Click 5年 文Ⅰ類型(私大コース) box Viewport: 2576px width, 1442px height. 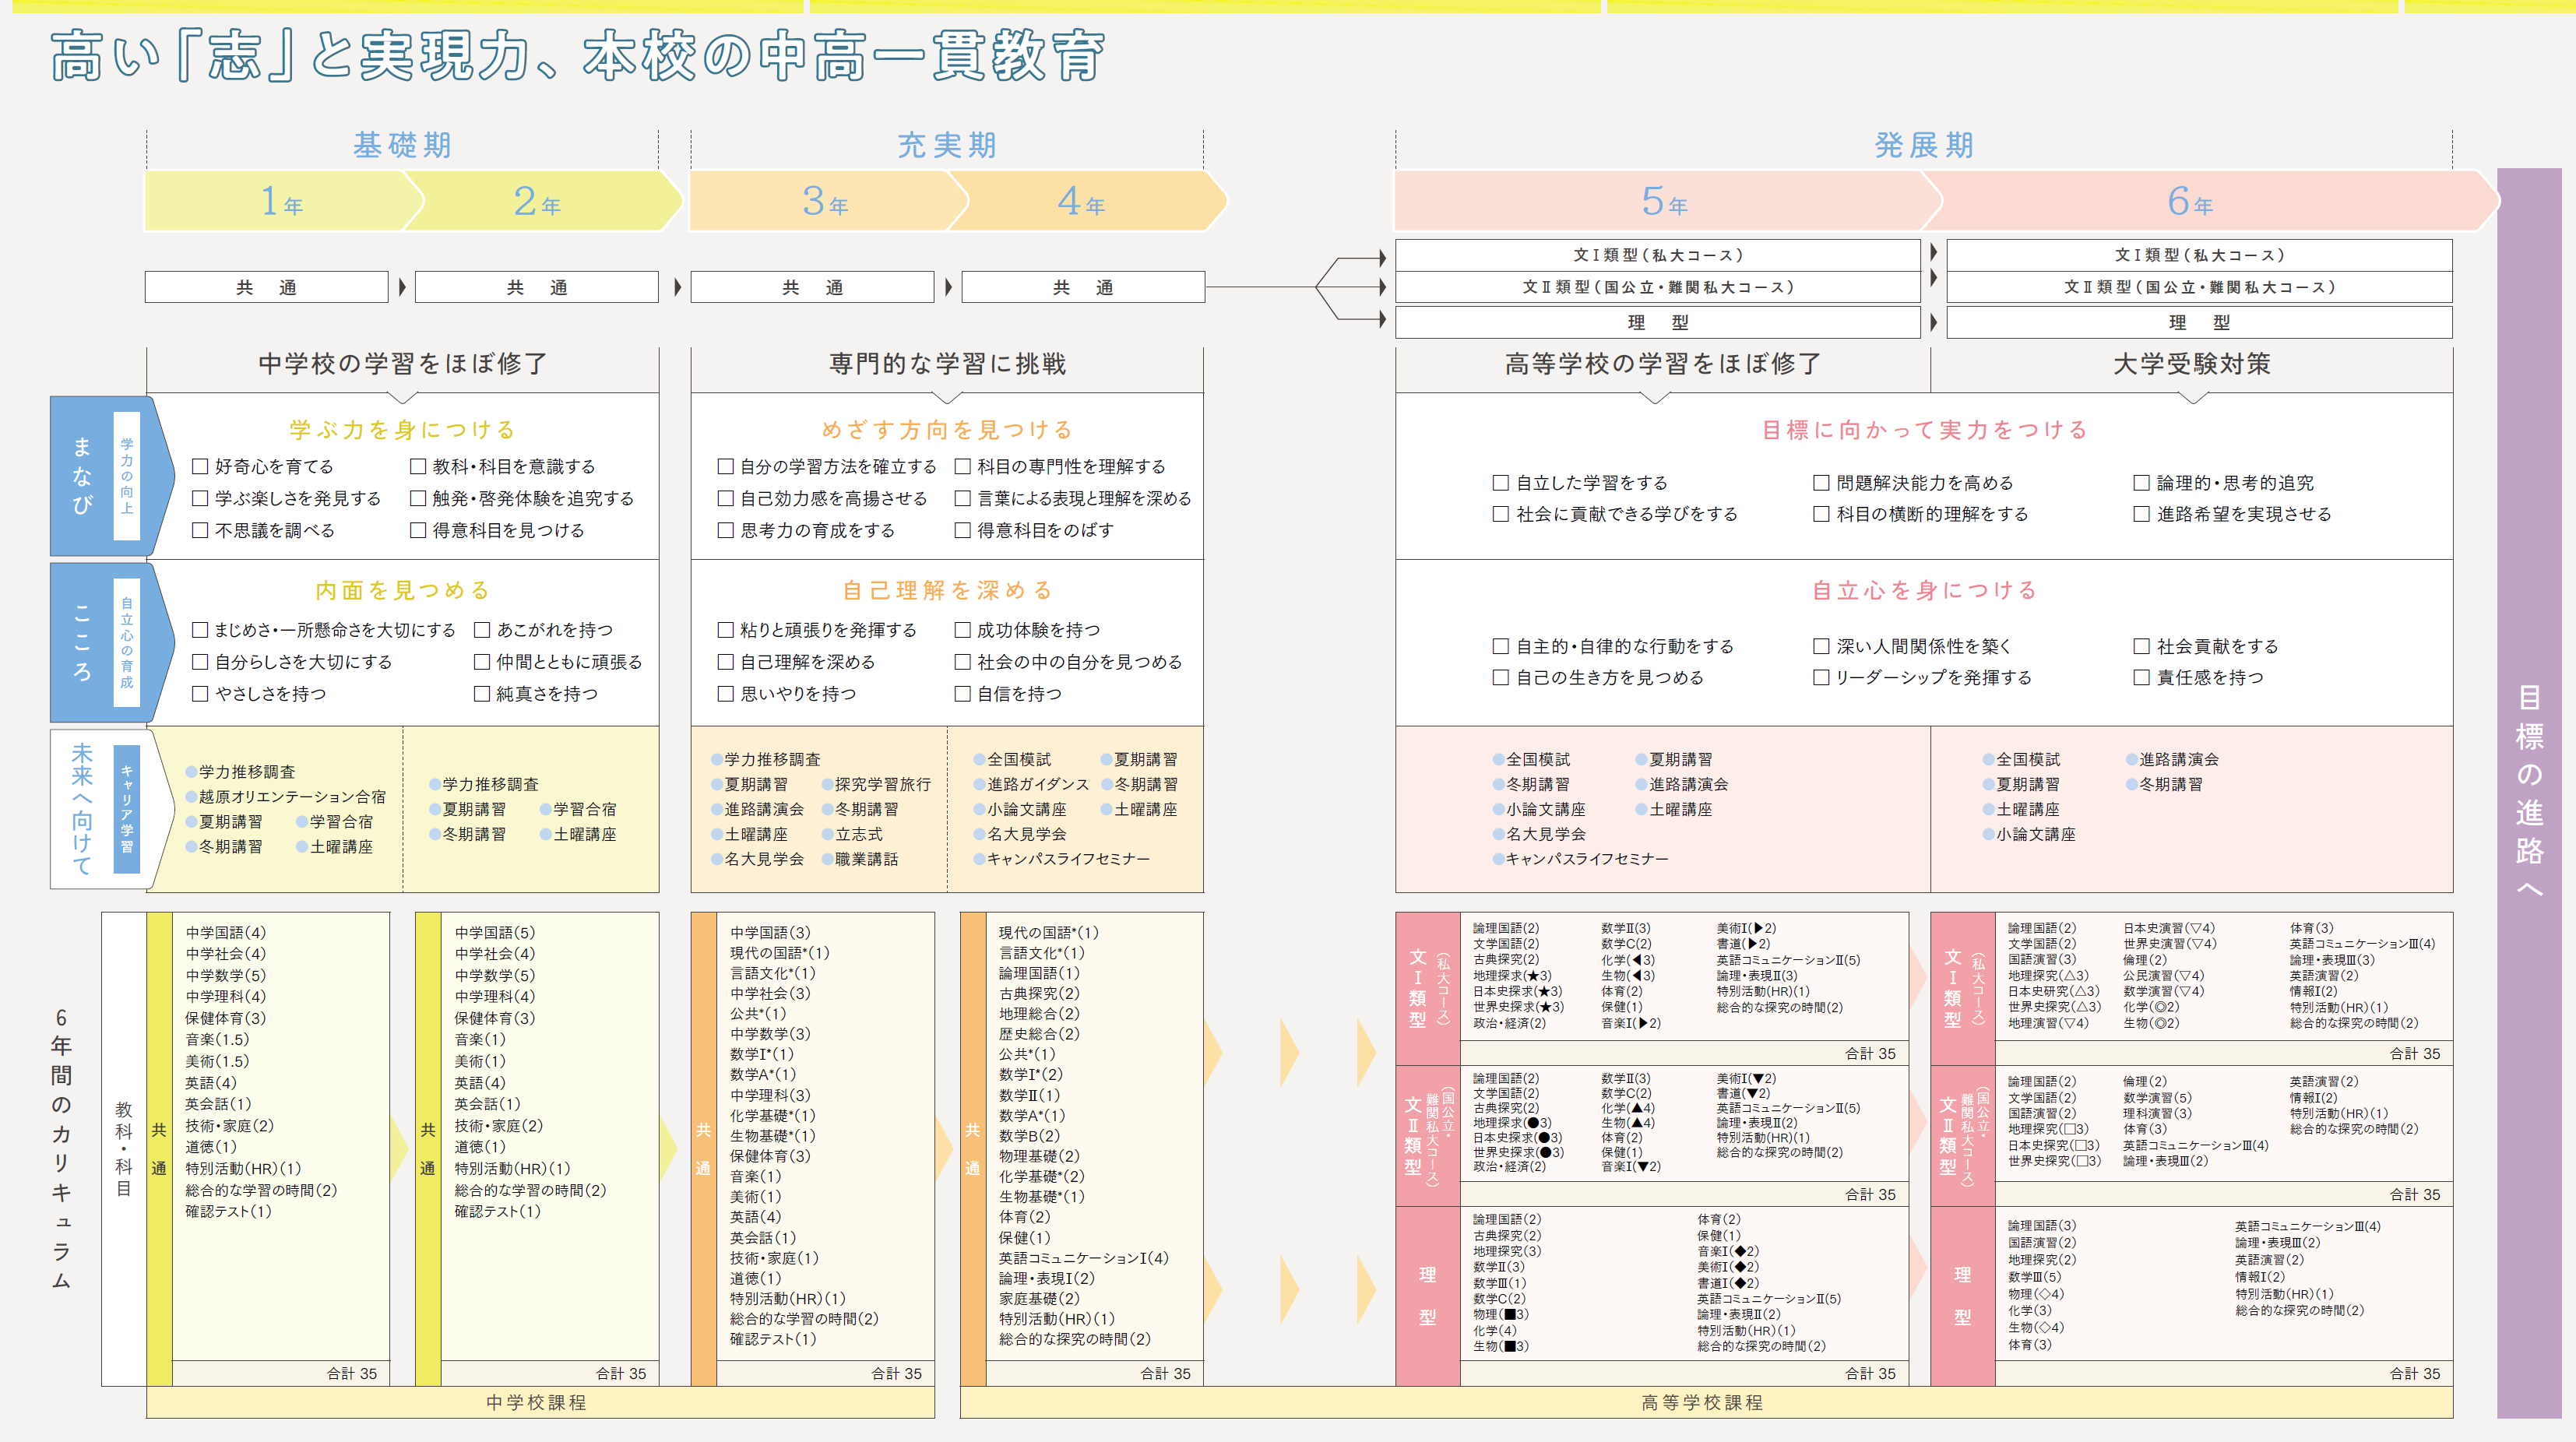point(1658,255)
